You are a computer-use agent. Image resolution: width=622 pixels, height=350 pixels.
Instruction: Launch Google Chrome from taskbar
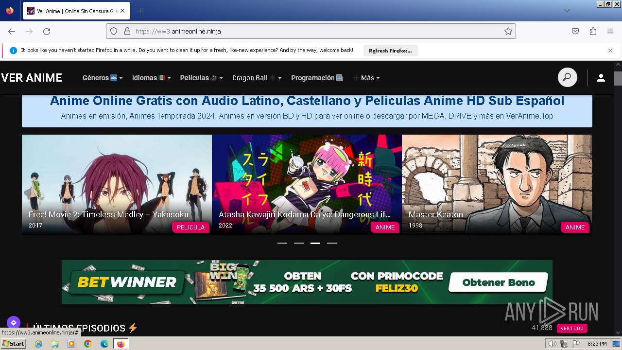pyautogui.click(x=88, y=344)
